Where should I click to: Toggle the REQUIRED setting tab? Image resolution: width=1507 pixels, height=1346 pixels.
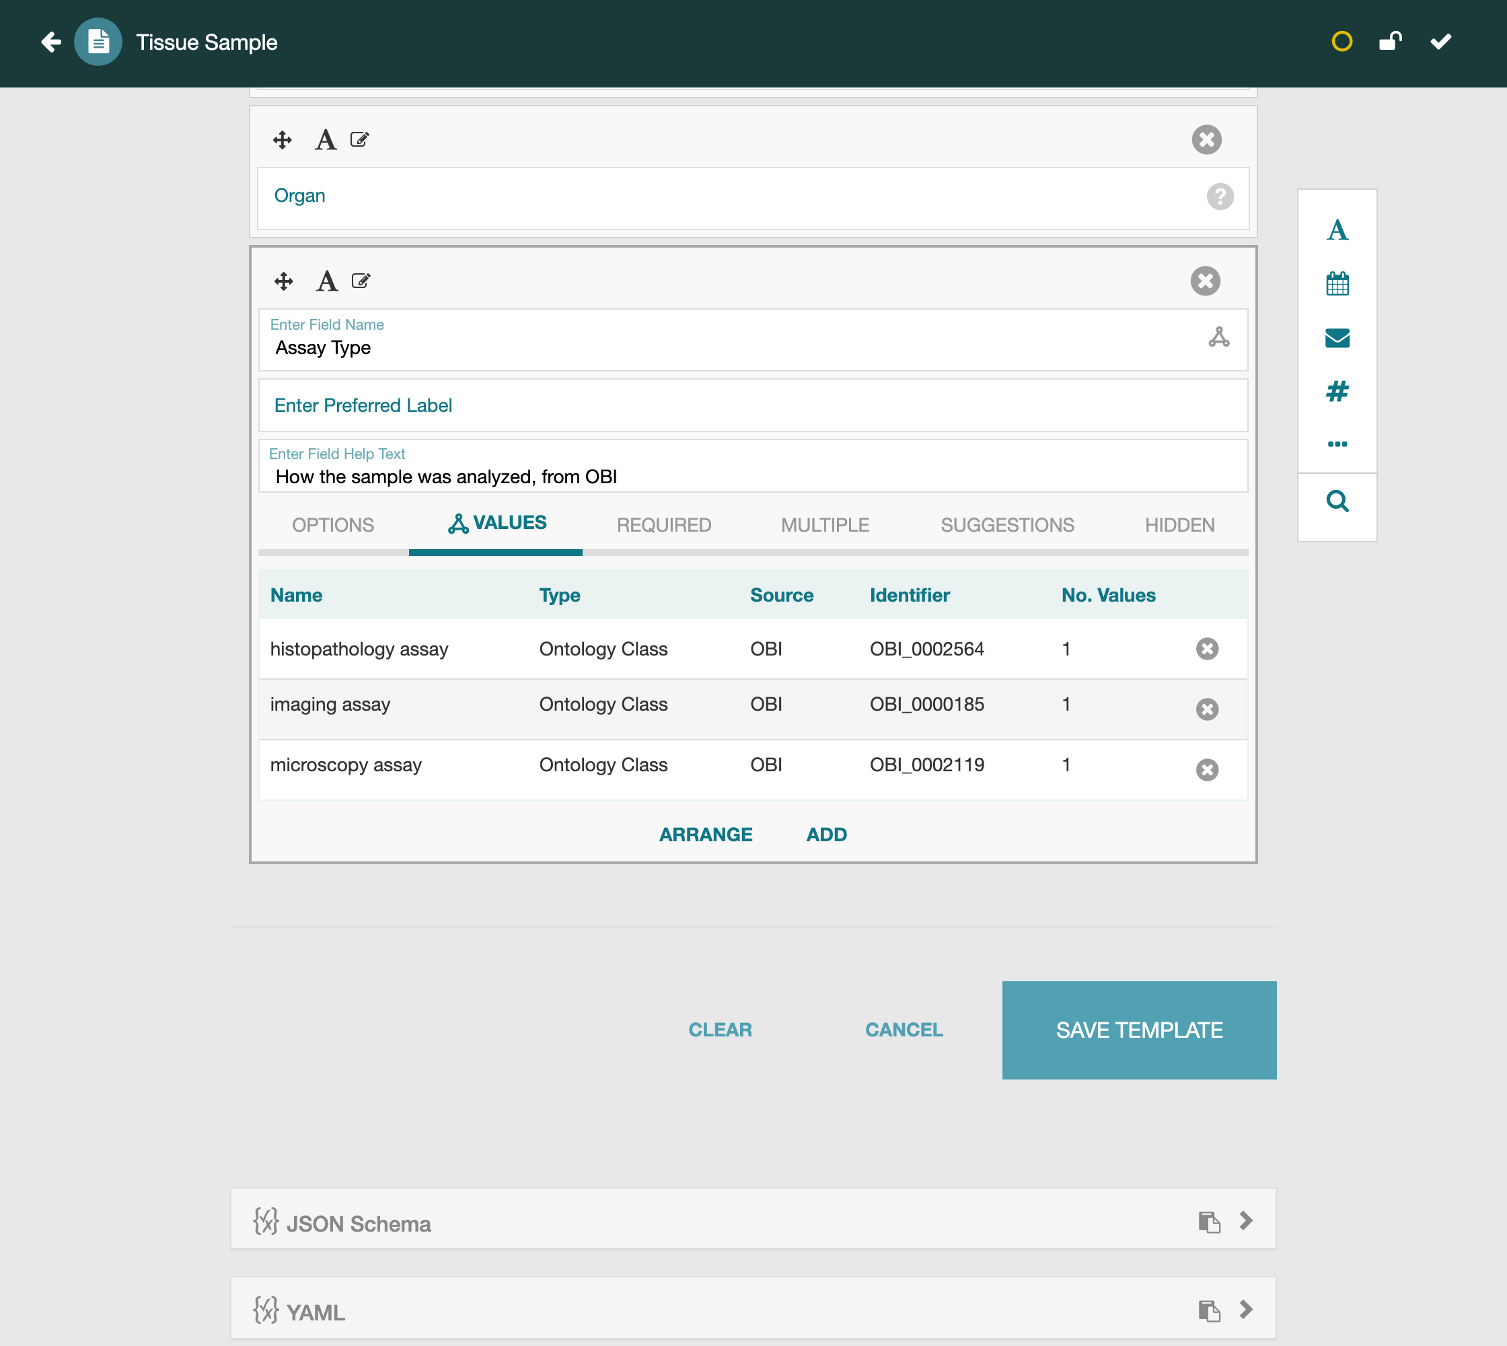[x=663, y=525]
